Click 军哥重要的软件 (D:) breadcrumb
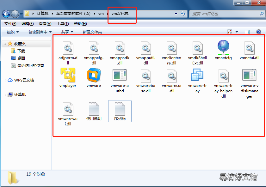The height and width of the screenshot is (187, 266). pos(73,14)
